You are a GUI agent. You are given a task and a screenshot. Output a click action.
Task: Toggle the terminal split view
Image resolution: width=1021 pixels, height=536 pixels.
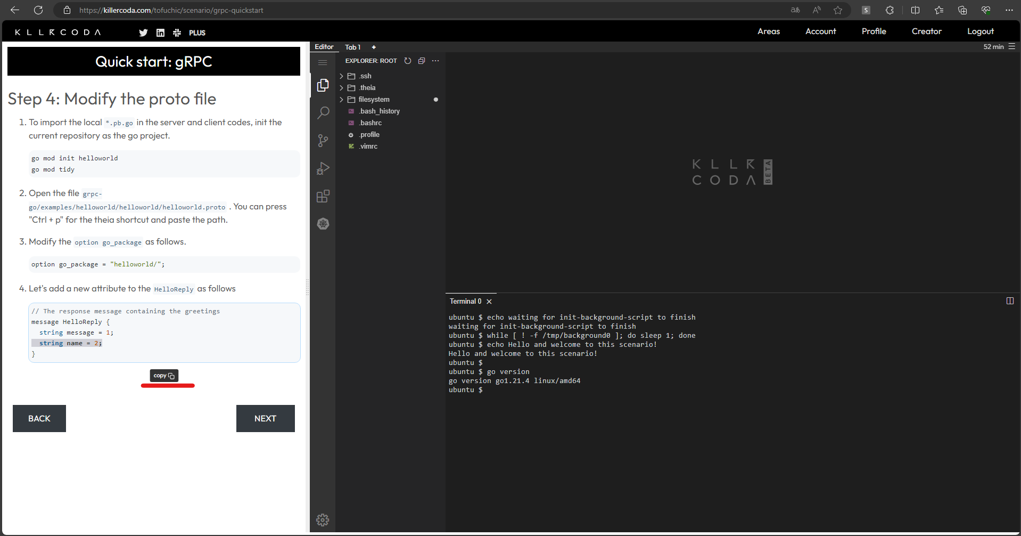[x=1010, y=301]
